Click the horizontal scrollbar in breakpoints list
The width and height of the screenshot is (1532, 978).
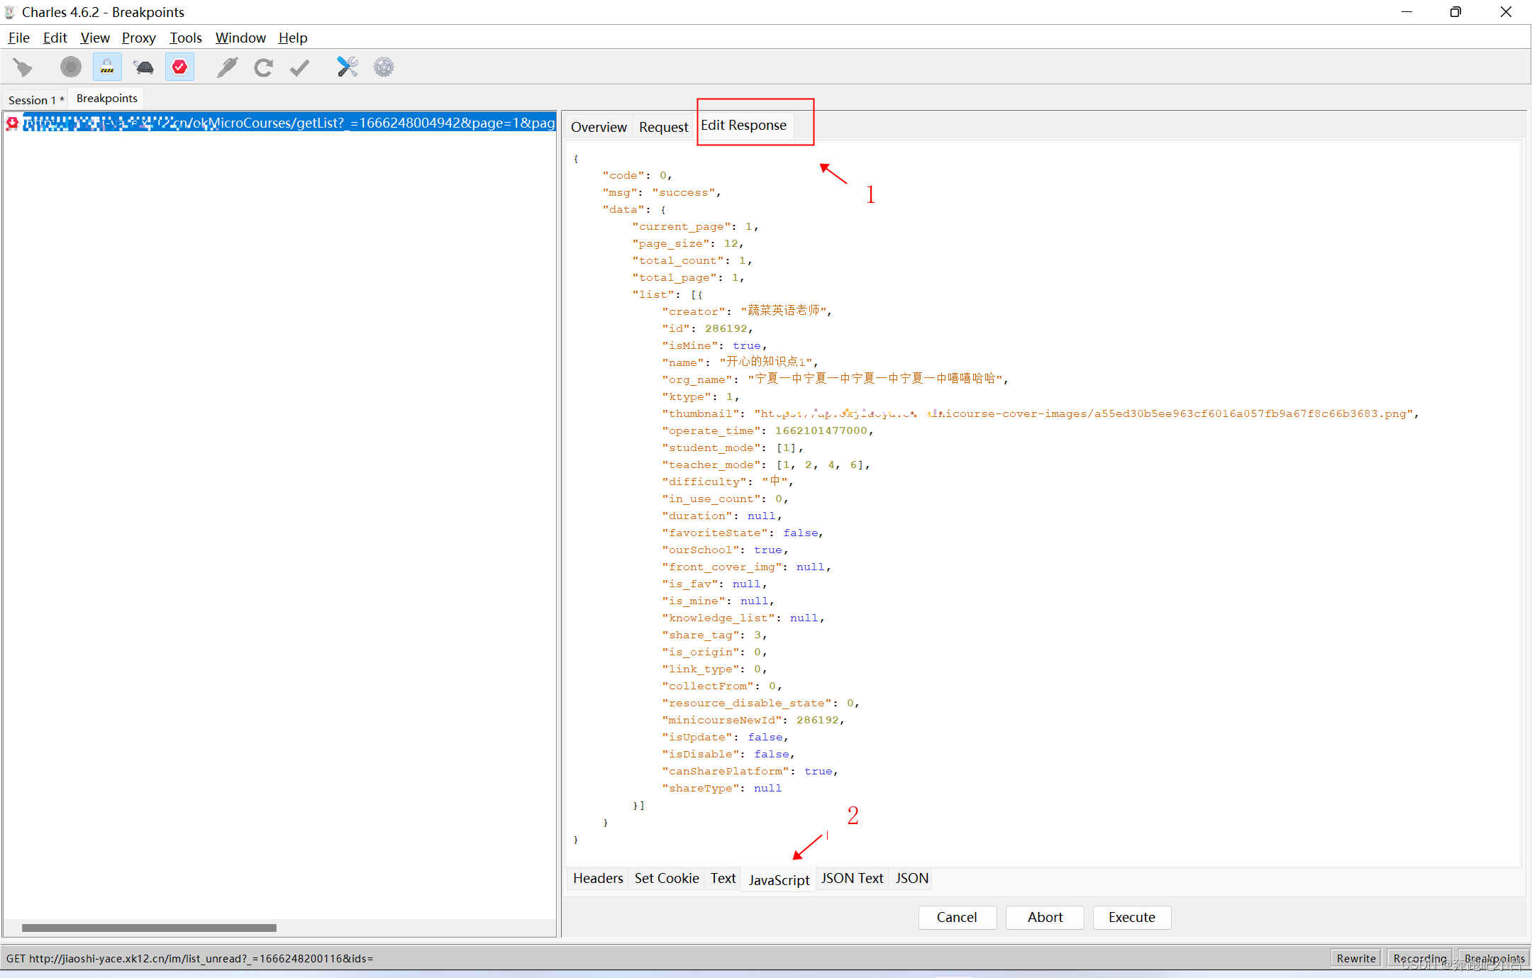pyautogui.click(x=149, y=928)
